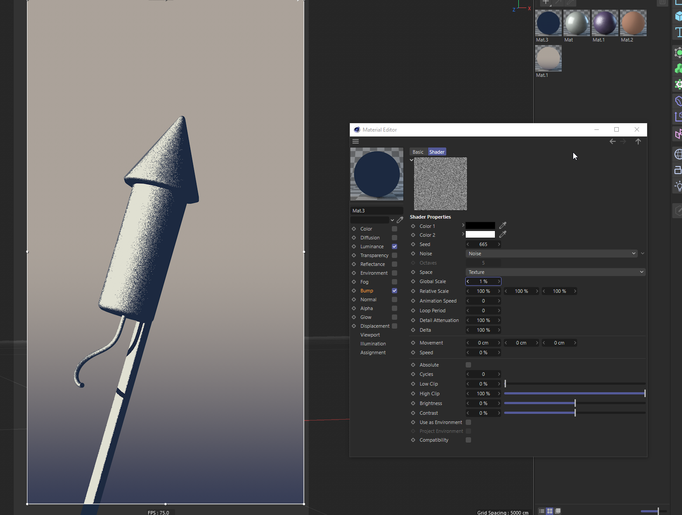
Task: Switch to the Shader tab
Action: [x=437, y=152]
